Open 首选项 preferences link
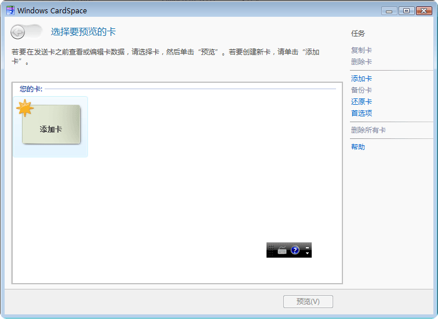The width and height of the screenshot is (438, 319). coord(362,113)
